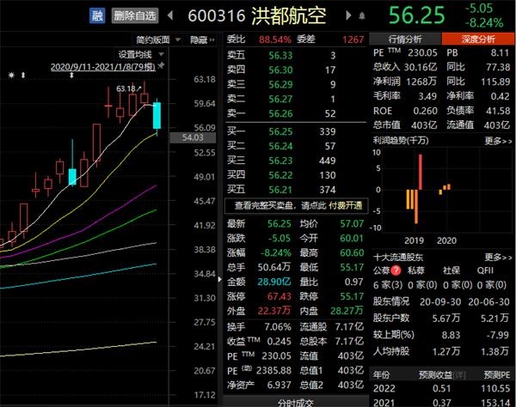Select the 社保 shareholder tab
The height and width of the screenshot is (407, 516).
(451, 270)
